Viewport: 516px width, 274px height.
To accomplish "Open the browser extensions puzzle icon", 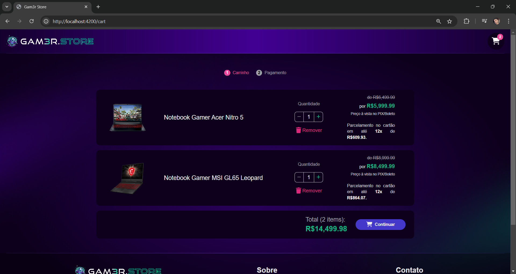I will click(x=467, y=21).
